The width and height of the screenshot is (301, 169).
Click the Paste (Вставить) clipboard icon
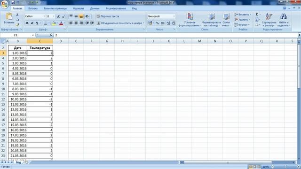point(9,16)
